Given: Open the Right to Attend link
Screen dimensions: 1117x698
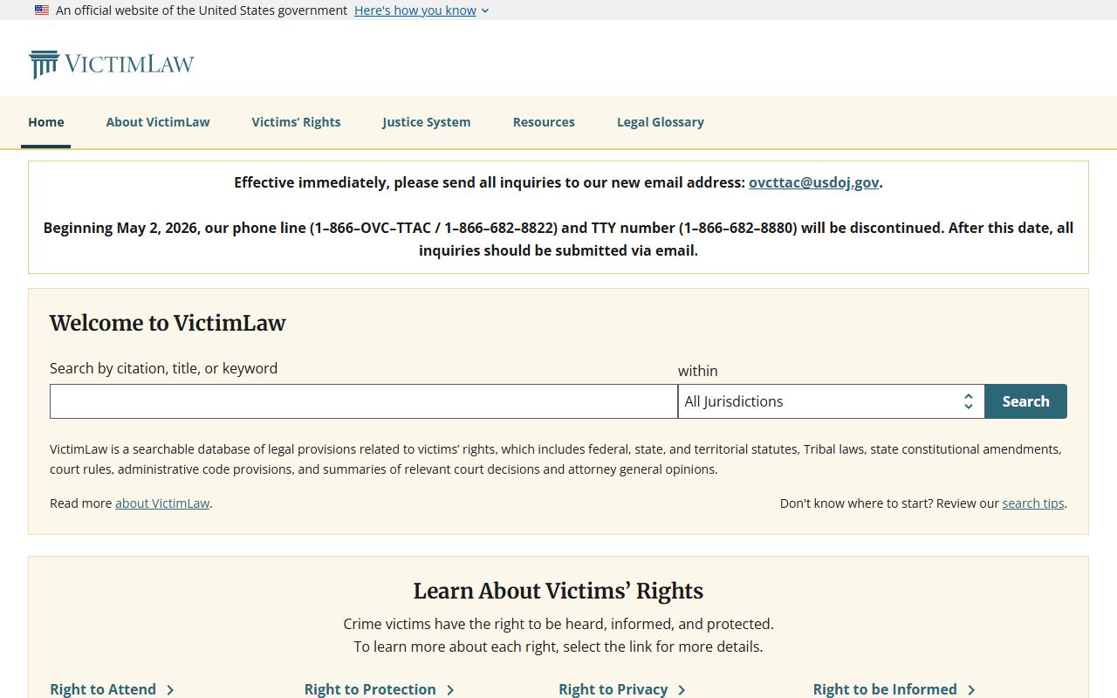Looking at the screenshot, I should pyautogui.click(x=103, y=689).
